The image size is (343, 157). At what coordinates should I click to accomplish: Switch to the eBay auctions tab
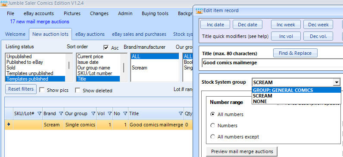(90, 34)
